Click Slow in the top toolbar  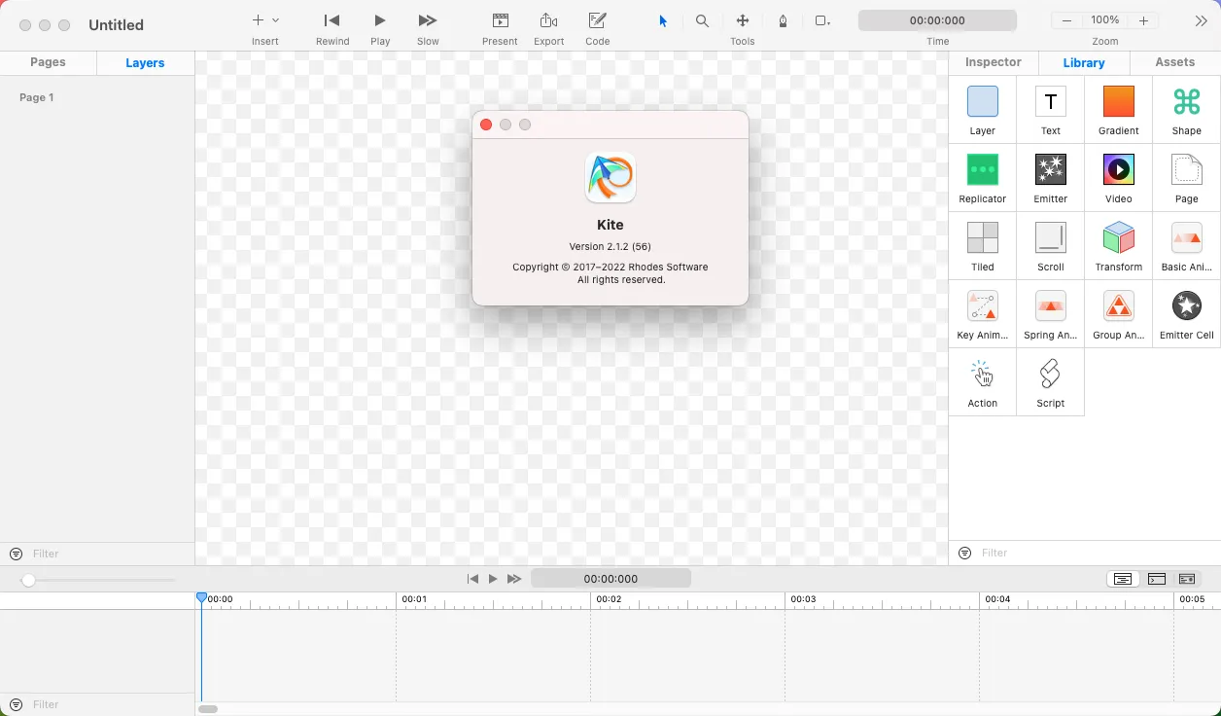[428, 20]
